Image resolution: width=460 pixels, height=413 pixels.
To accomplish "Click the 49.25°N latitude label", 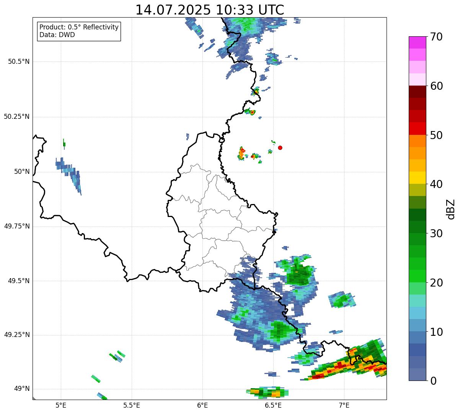I will 16,335.
